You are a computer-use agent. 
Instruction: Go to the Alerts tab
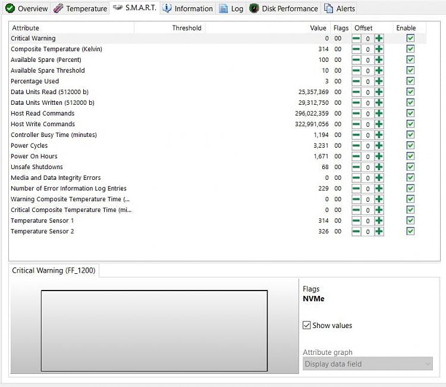point(340,8)
